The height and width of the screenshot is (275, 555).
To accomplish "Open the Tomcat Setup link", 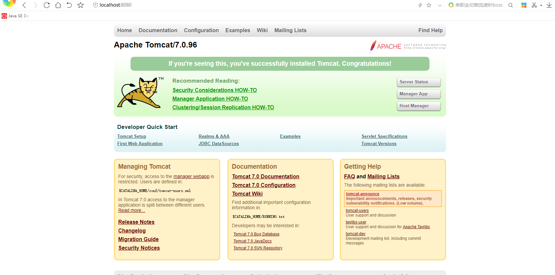I will click(x=132, y=136).
